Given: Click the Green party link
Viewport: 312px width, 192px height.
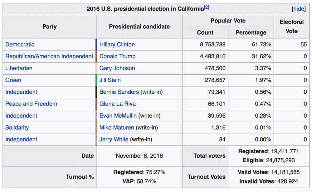Looking at the screenshot, I should pyautogui.click(x=13, y=80).
